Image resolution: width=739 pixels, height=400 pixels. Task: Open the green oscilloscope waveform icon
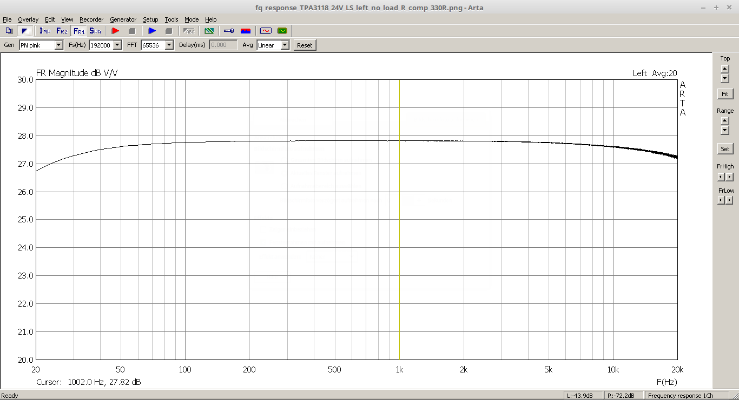coord(282,31)
